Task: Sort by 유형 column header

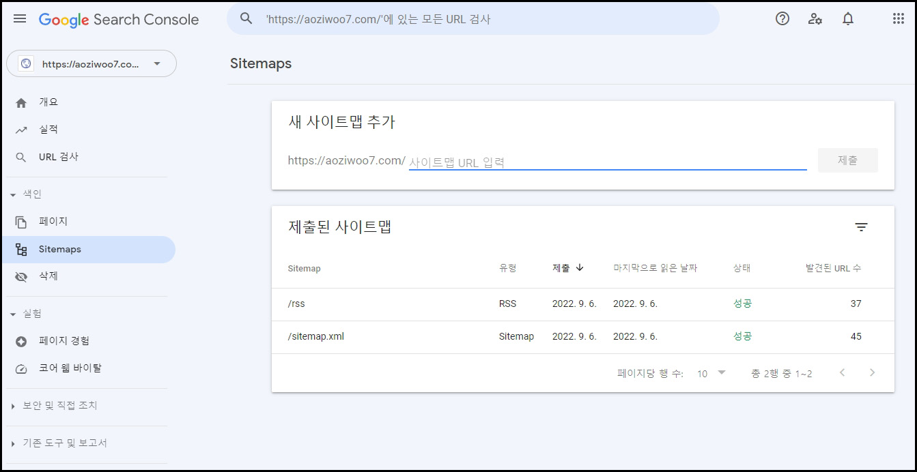Action: 508,268
